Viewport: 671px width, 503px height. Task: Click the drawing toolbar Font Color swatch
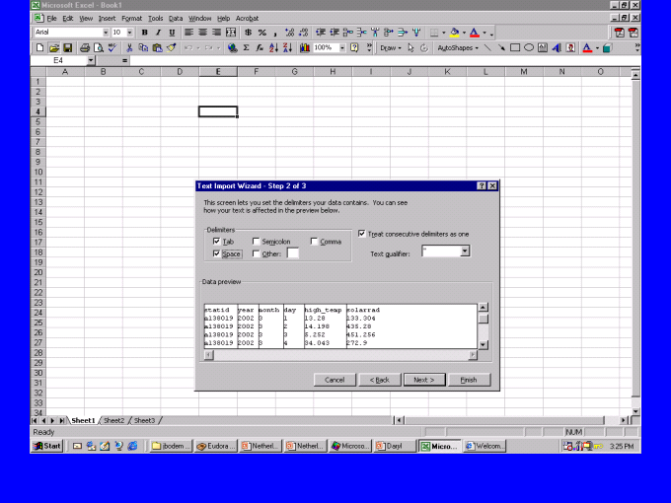(x=587, y=48)
